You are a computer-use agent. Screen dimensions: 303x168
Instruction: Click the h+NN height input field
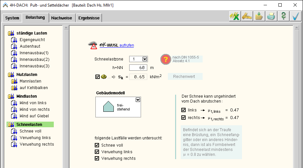point(138,68)
